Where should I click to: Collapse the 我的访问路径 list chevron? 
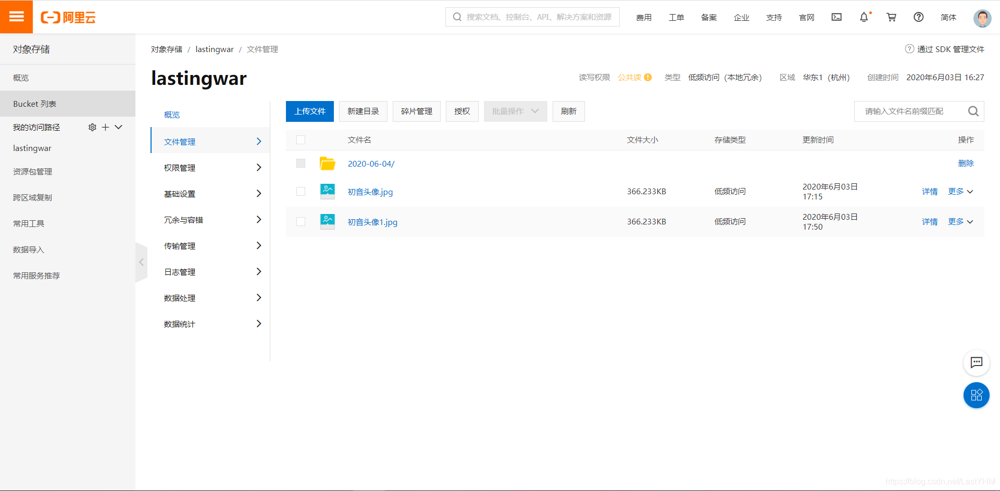pyautogui.click(x=118, y=127)
